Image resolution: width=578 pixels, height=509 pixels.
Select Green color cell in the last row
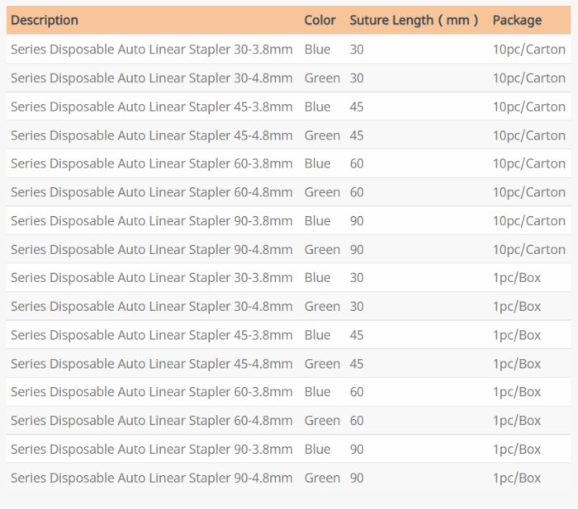click(322, 478)
